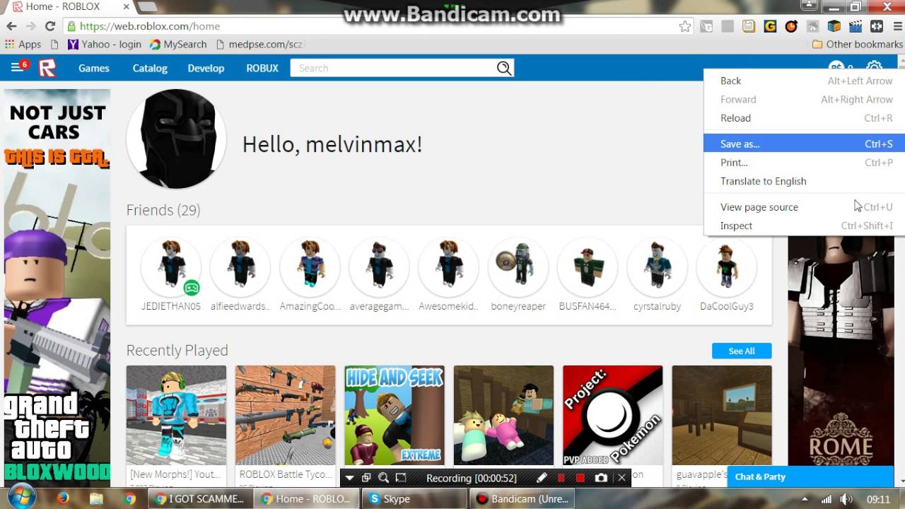This screenshot has width=905, height=509.
Task: Click the See All button
Action: [x=742, y=351]
